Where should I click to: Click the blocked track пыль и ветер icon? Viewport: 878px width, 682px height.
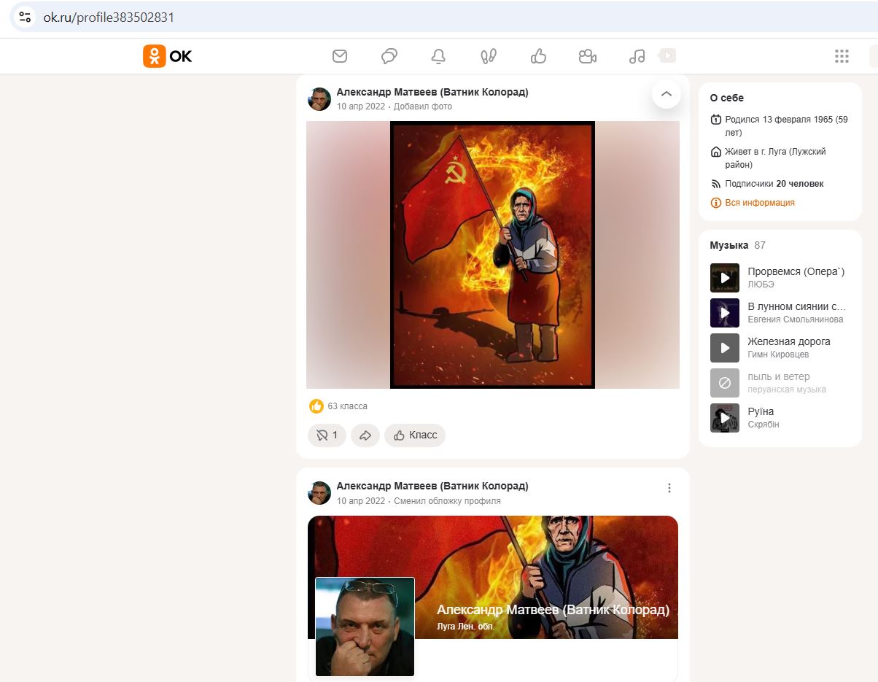[725, 383]
